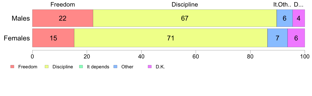Click the axis tick label 100
The image size is (312, 96).
(x=305, y=56)
